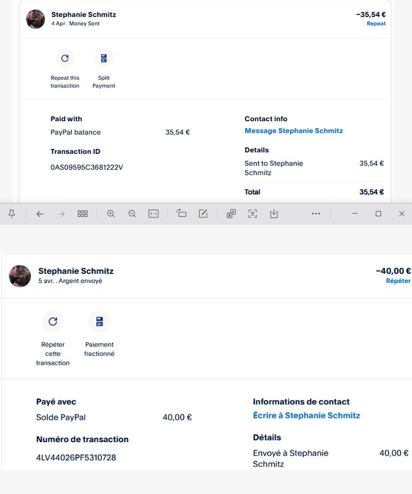Extract text from the image

(253, 214)
